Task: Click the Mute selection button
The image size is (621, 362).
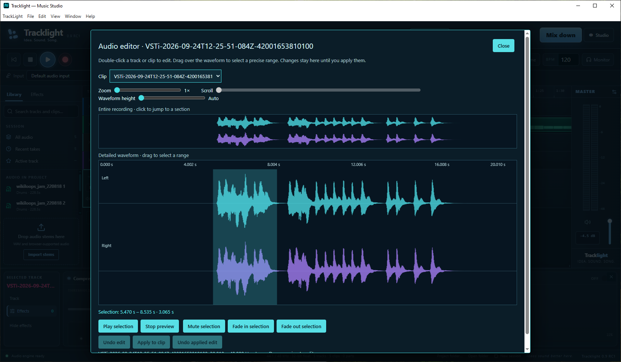Action: (204, 326)
